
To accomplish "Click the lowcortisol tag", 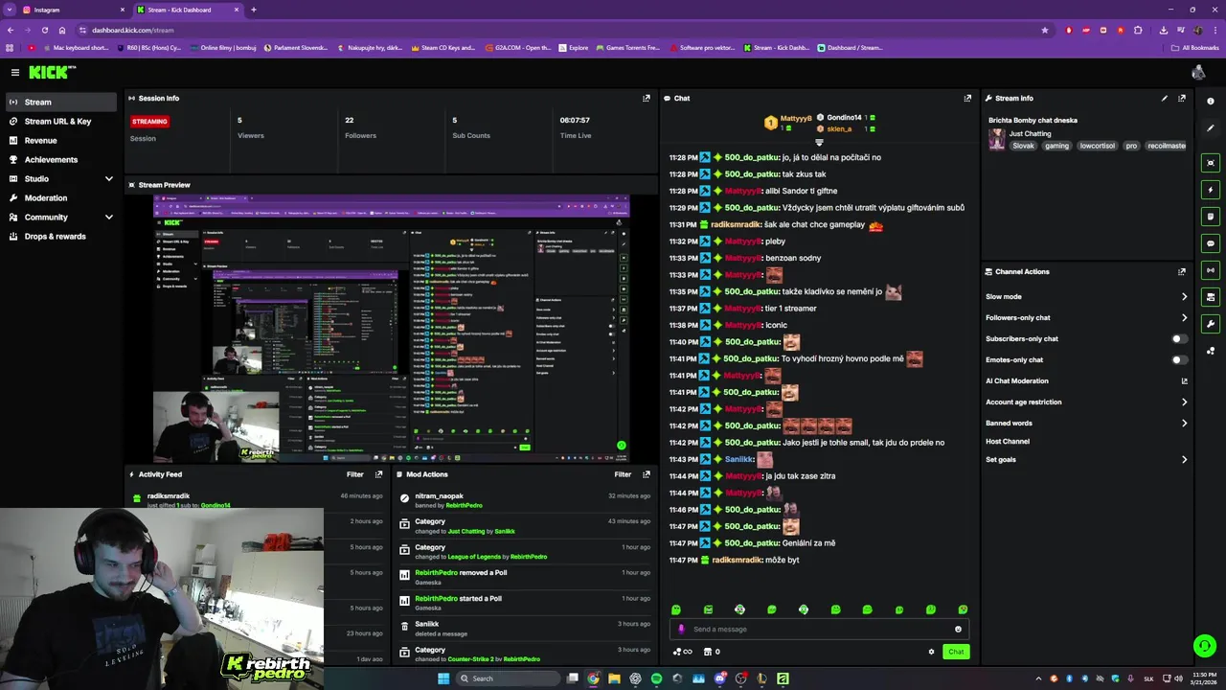I will coord(1098,146).
